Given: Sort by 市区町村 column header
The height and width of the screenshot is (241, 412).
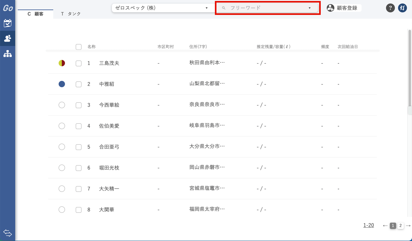Looking at the screenshot, I should [x=166, y=47].
